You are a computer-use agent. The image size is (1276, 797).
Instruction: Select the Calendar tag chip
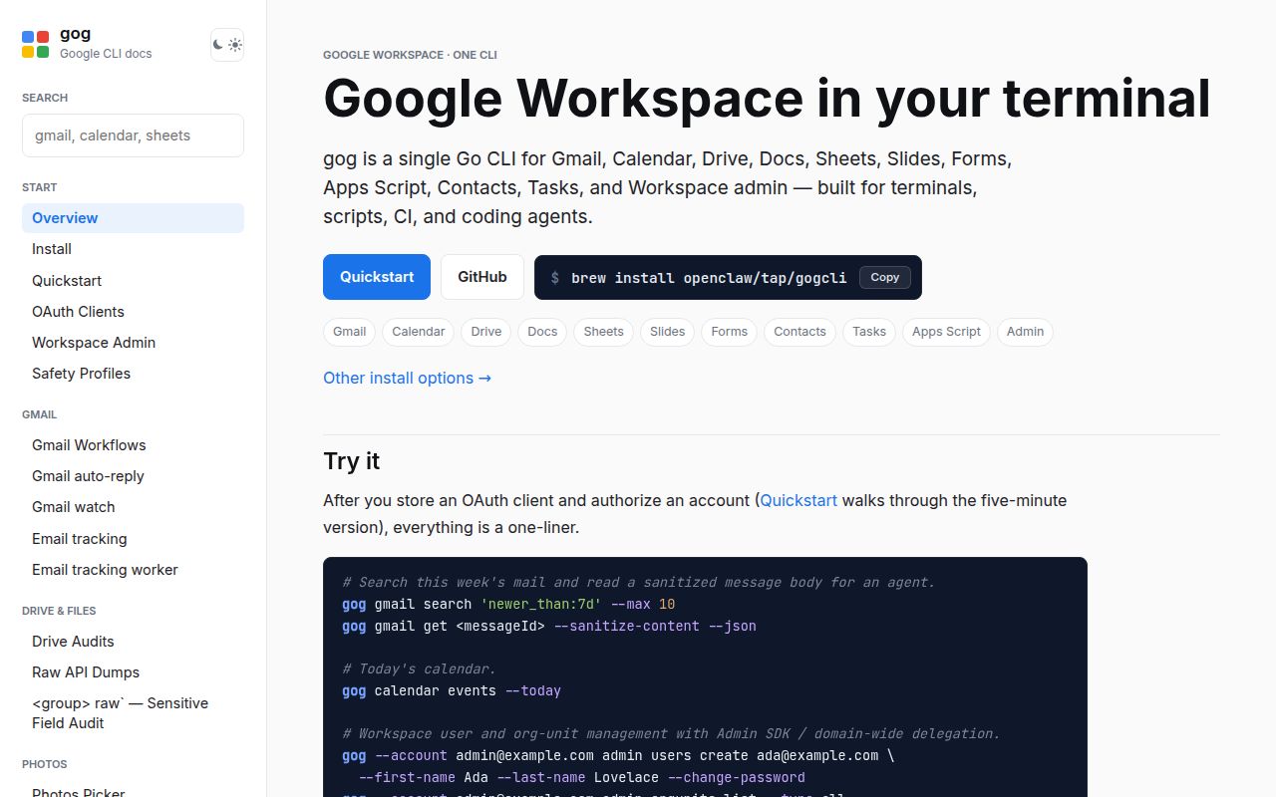pyautogui.click(x=419, y=332)
